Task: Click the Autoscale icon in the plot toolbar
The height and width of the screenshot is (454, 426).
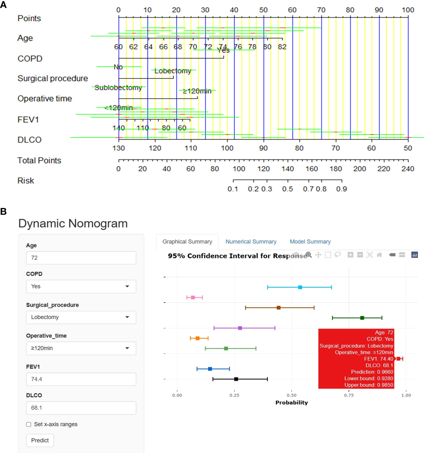Action: [x=370, y=255]
